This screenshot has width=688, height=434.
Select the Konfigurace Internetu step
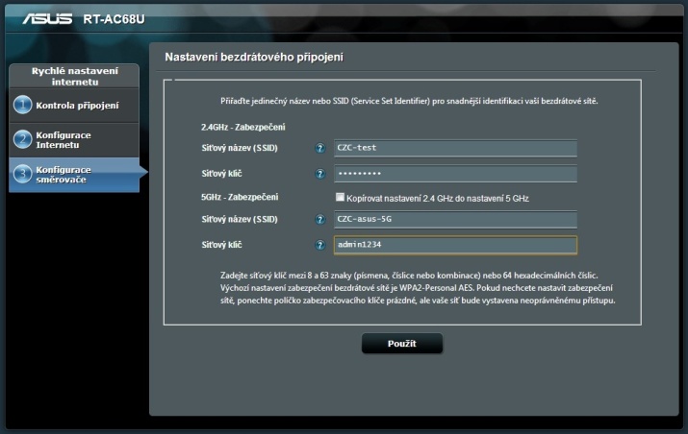click(64, 140)
